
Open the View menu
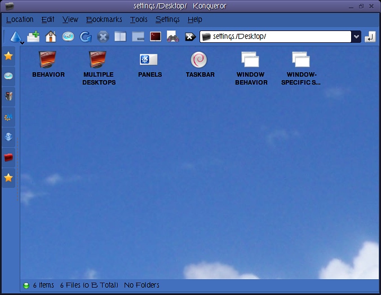coord(70,19)
